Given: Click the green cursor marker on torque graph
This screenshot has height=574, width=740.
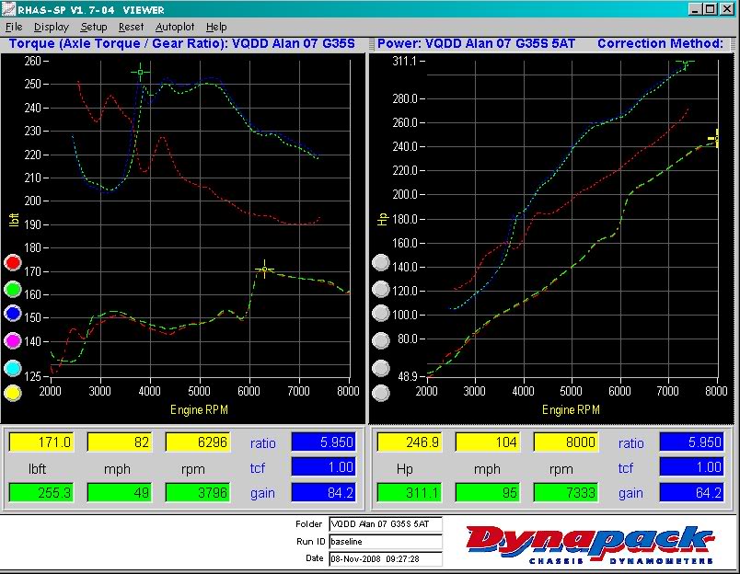Looking at the screenshot, I should (x=140, y=72).
